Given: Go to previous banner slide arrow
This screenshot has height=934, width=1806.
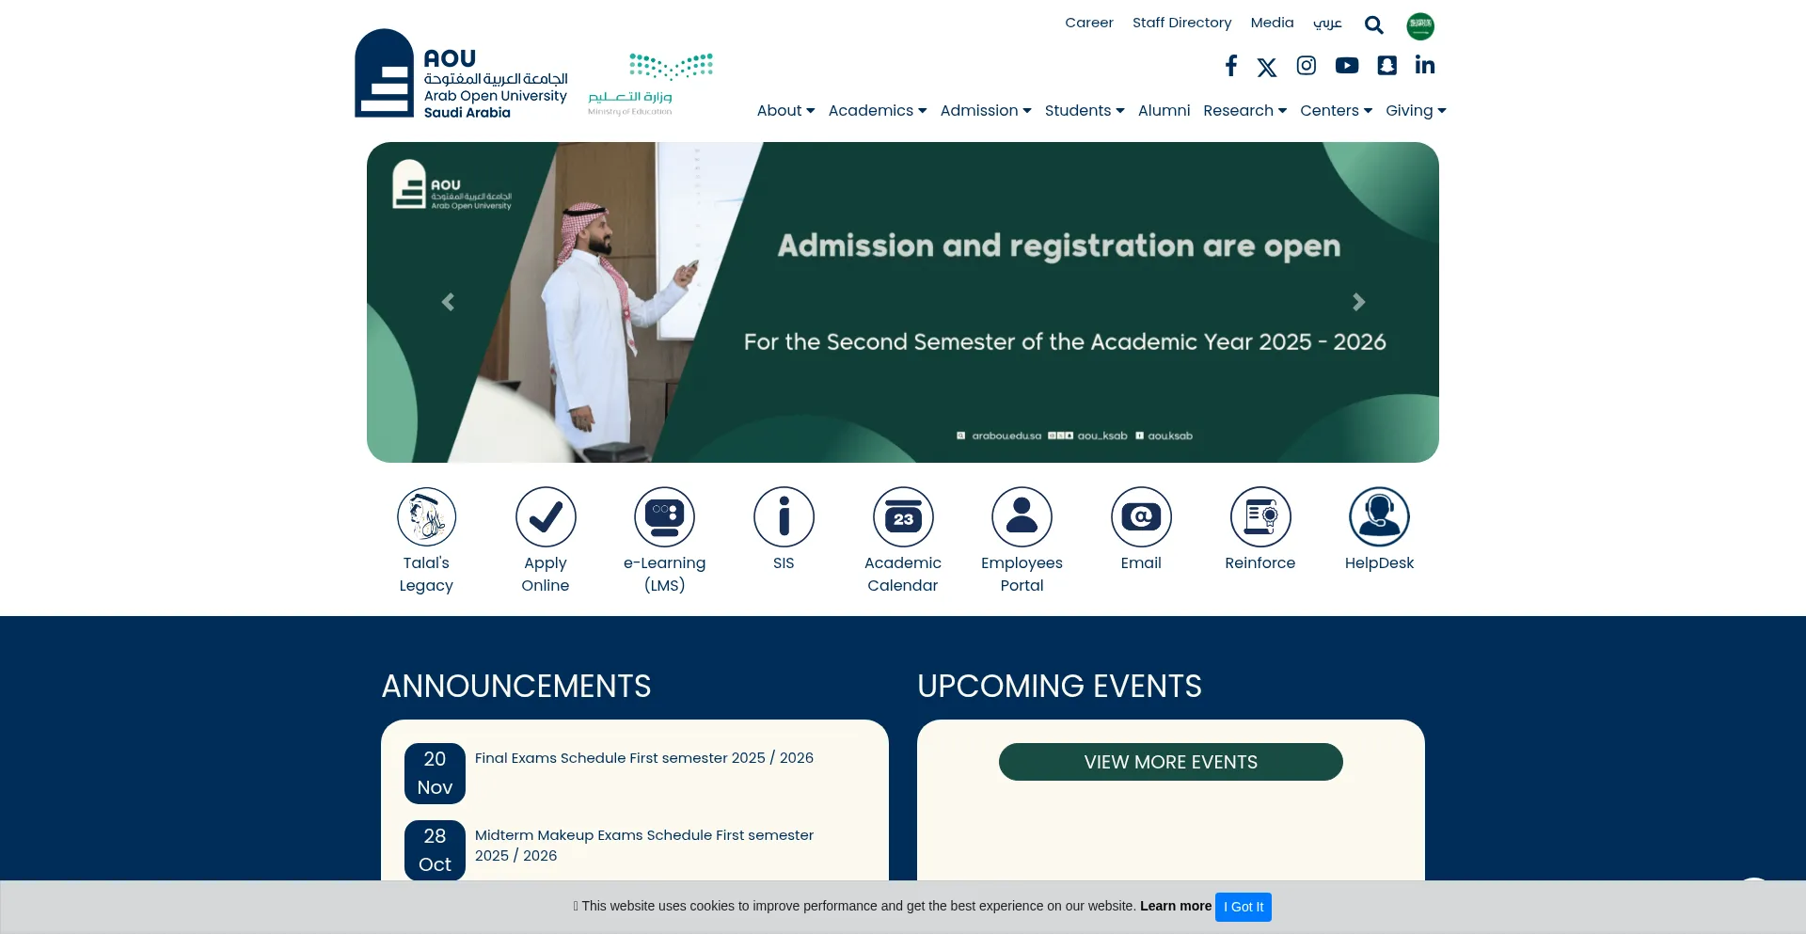Looking at the screenshot, I should (x=448, y=302).
